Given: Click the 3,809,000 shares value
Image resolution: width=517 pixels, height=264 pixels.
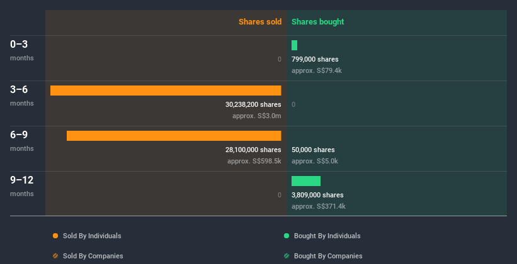Looking at the screenshot, I should pyautogui.click(x=317, y=195).
